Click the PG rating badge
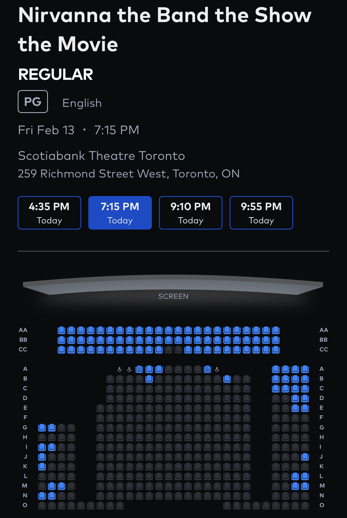Image resolution: width=347 pixels, height=518 pixels. click(33, 102)
